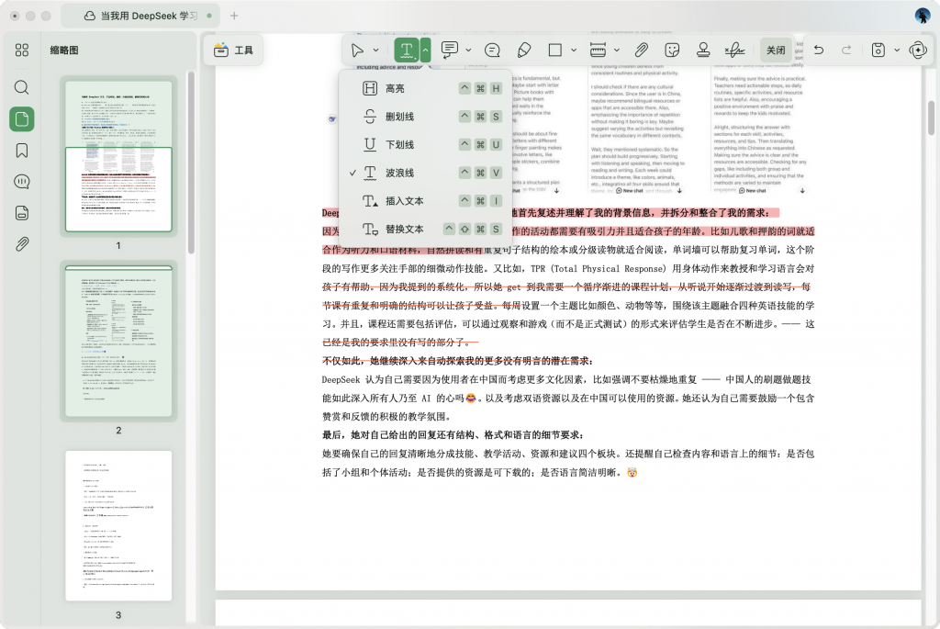
Task: Add a new tab with plus button
Action: [x=234, y=16]
